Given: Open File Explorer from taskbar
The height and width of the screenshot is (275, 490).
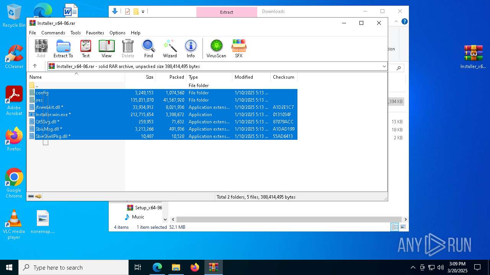Looking at the screenshot, I should click(176, 267).
